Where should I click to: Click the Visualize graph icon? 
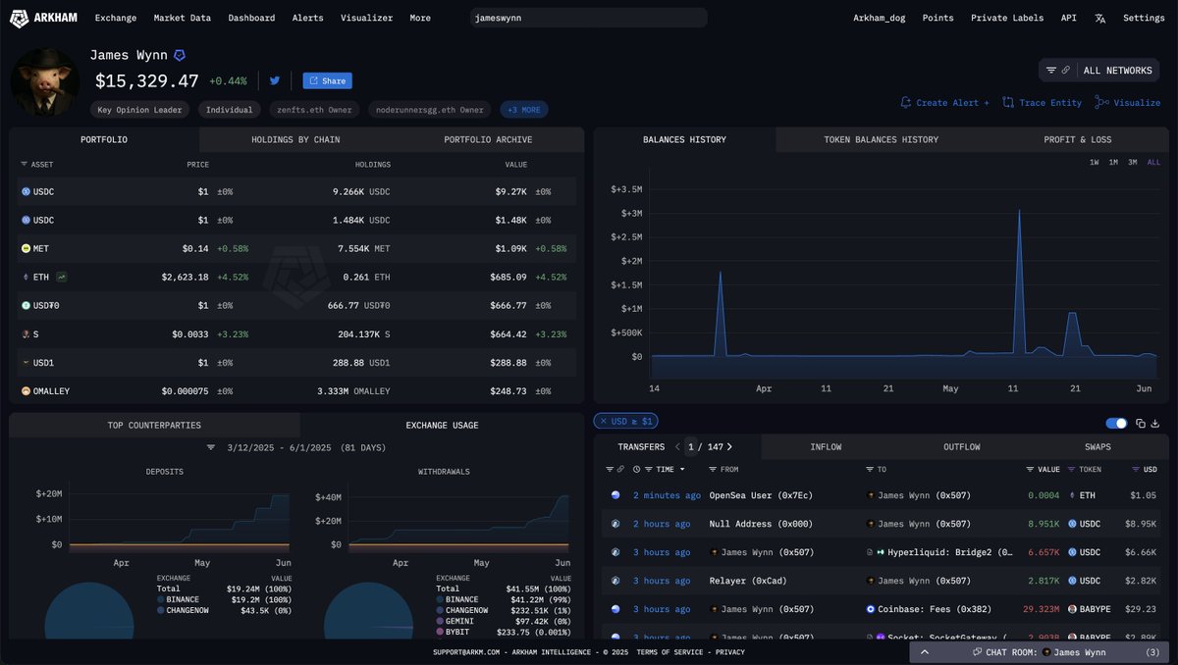[x=1102, y=102]
